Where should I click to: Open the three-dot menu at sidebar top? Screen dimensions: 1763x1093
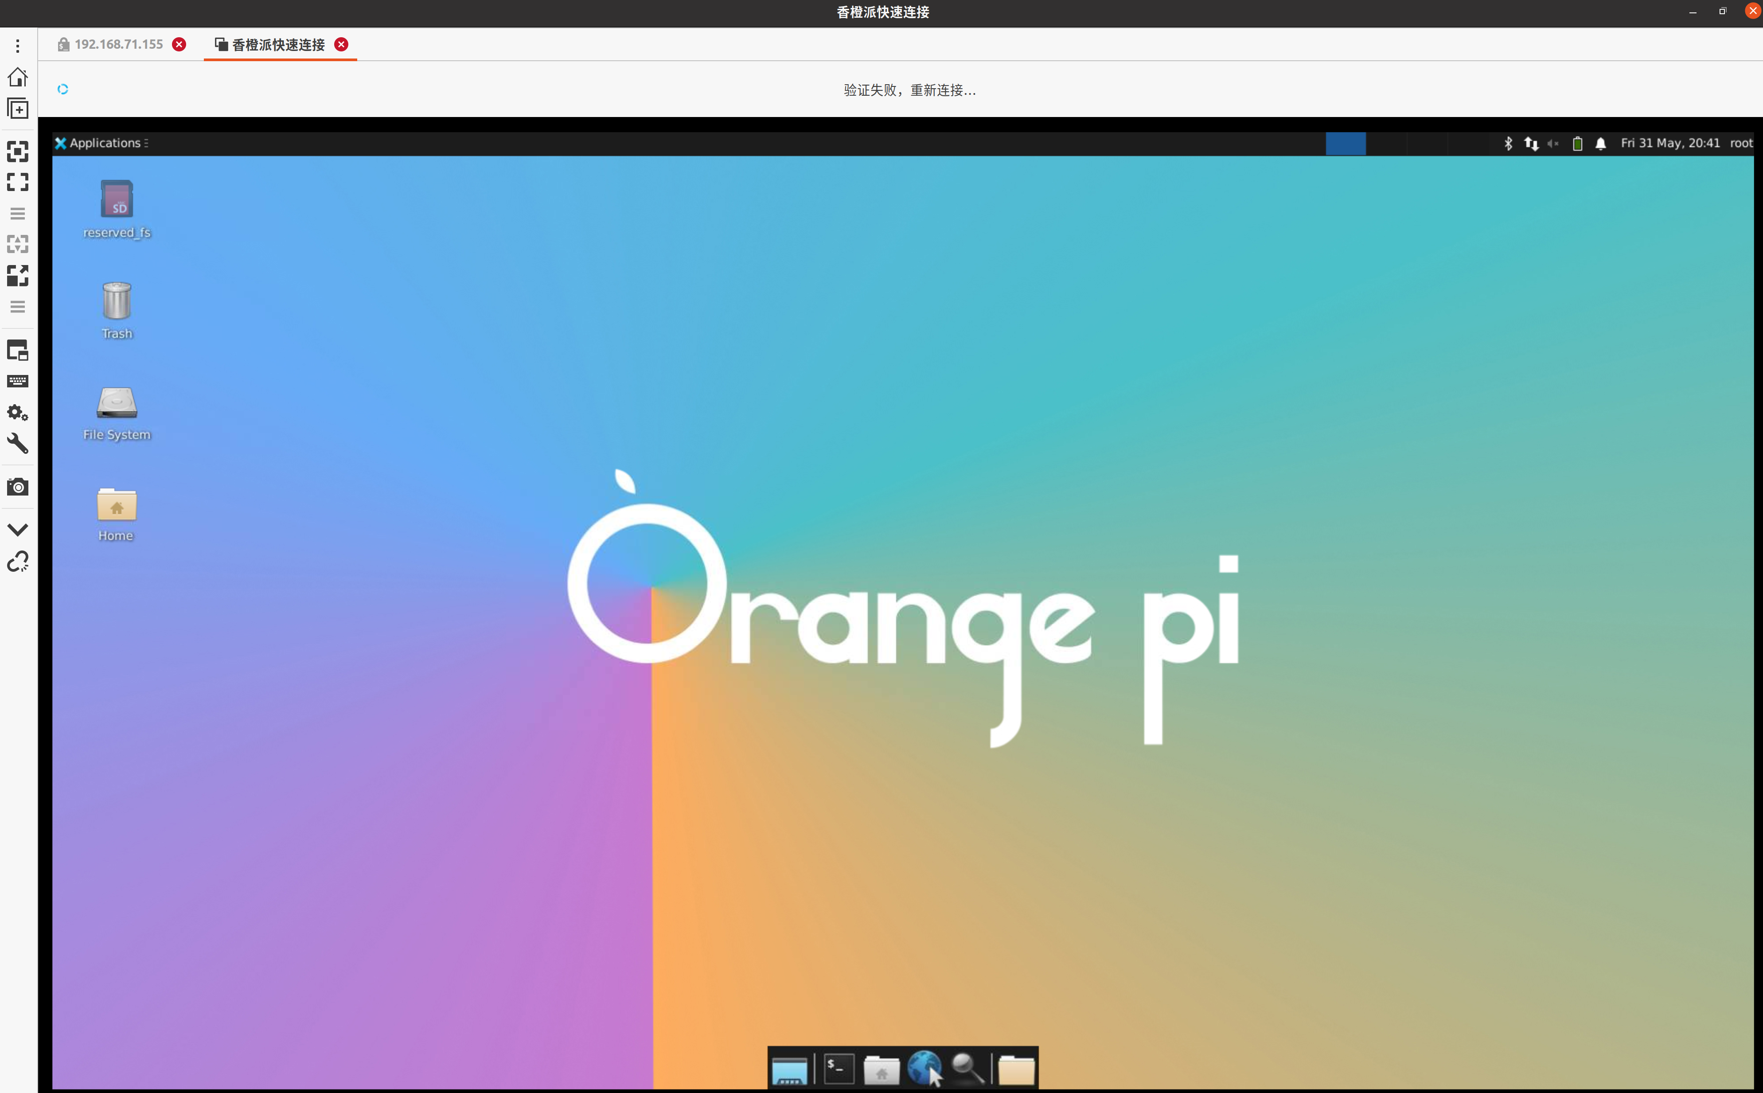point(17,46)
